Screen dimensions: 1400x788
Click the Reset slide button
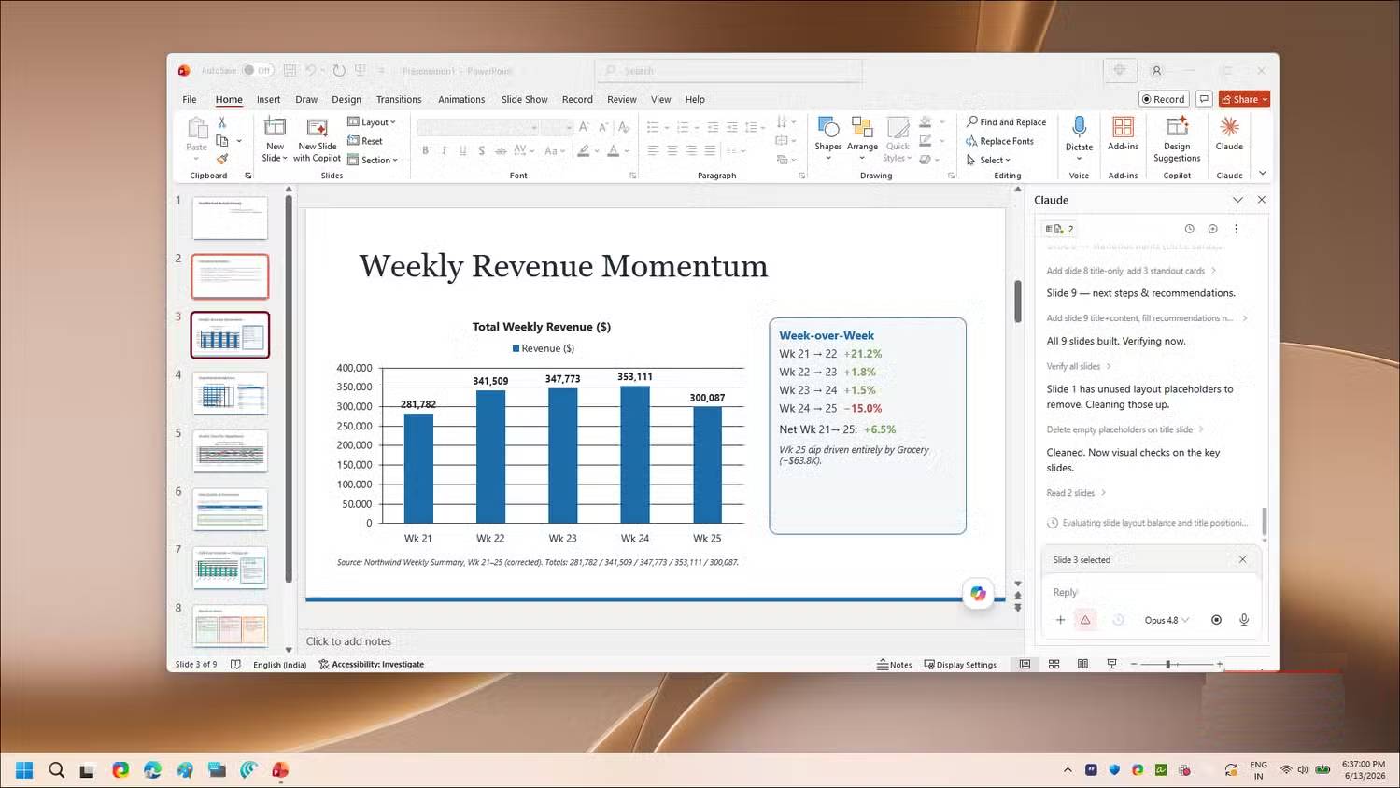click(x=365, y=141)
